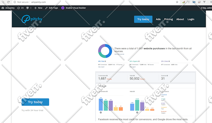The image size is (212, 123).
Task: Open the Login nav link
Action: pyautogui.click(x=191, y=19)
